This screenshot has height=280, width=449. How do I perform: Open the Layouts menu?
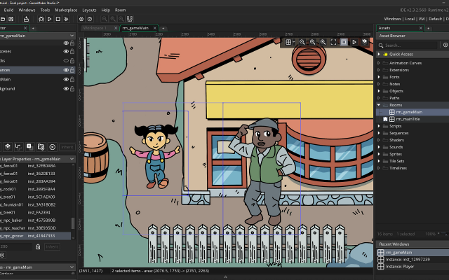coord(89,10)
